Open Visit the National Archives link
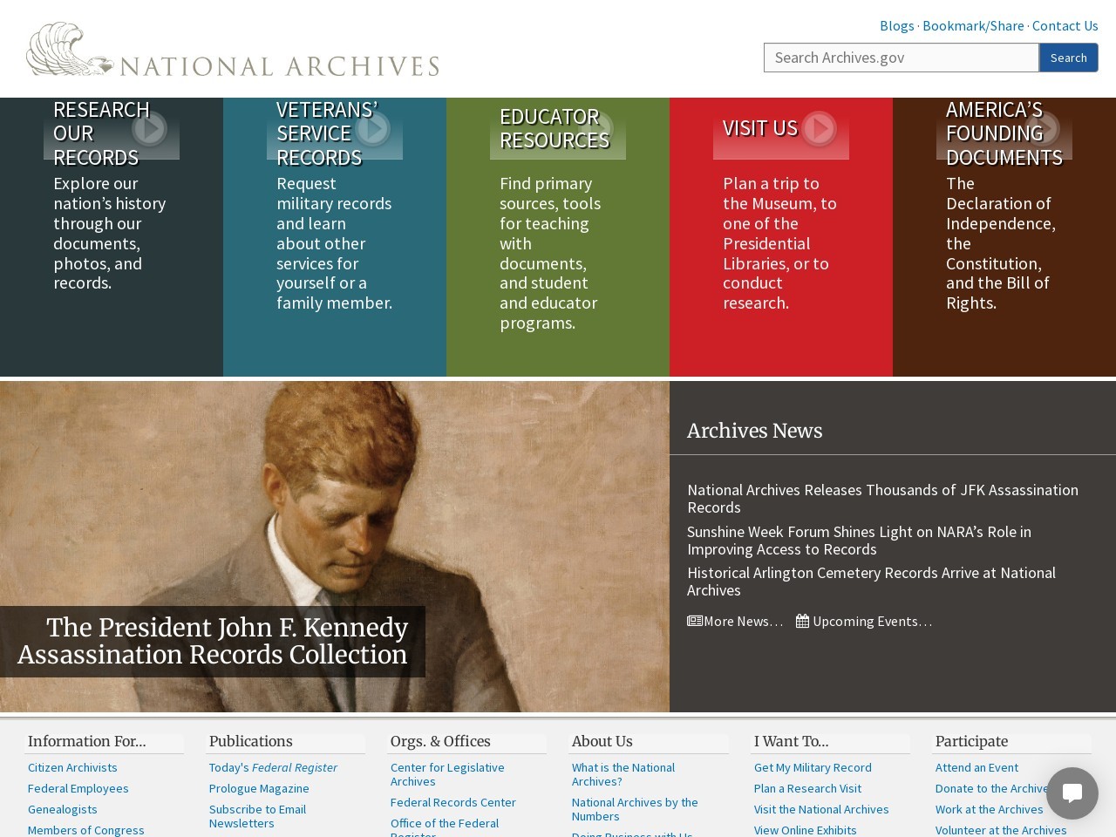Screen dimensions: 1116x837 tap(821, 809)
